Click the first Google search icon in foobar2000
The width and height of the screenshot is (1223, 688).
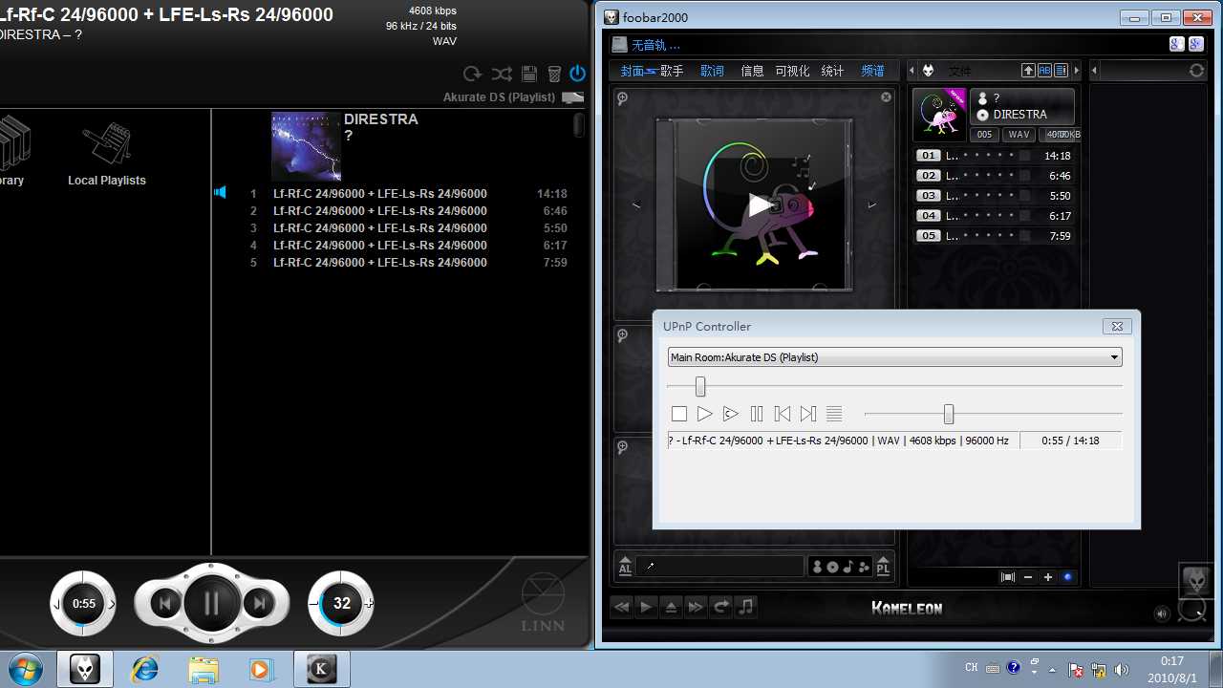click(x=1176, y=44)
